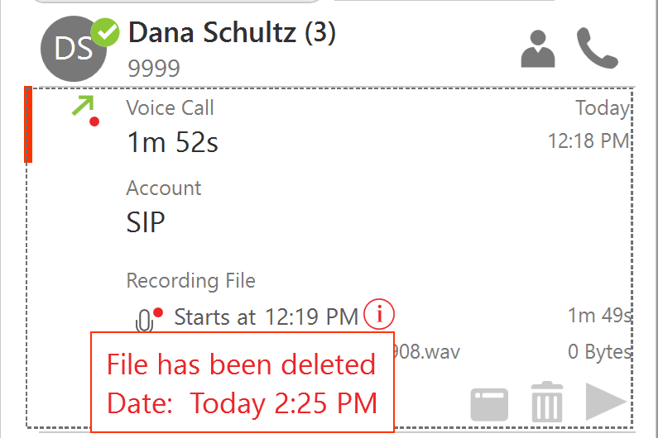Click the Recording File section label
The width and height of the screenshot is (658, 438).
[x=191, y=281]
